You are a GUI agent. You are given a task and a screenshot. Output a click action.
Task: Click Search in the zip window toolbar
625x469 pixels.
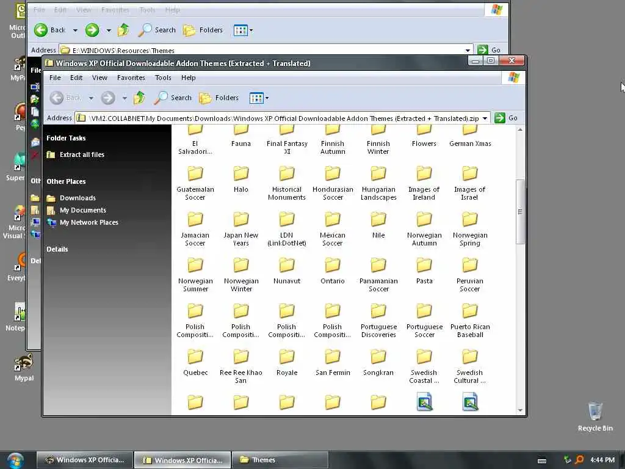tap(173, 98)
